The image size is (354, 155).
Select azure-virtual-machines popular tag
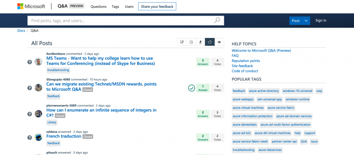tap(248, 108)
